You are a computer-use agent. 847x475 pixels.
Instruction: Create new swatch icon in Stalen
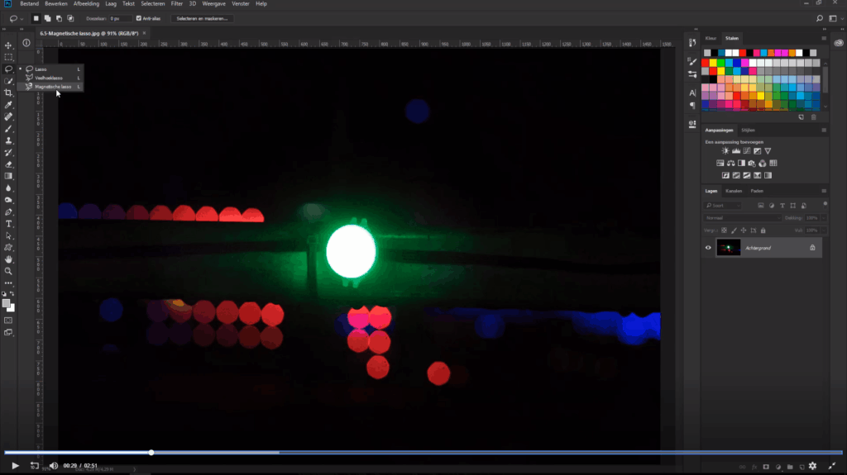click(801, 117)
